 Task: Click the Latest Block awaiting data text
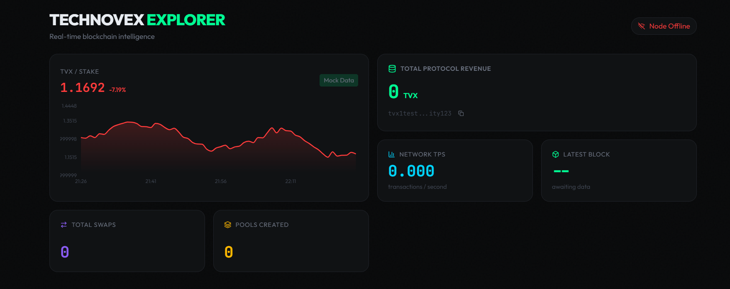[571, 187]
